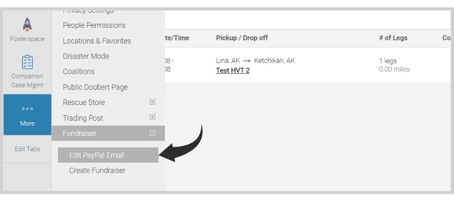
Task: Open the Test HVT 2 link
Action: [233, 70]
